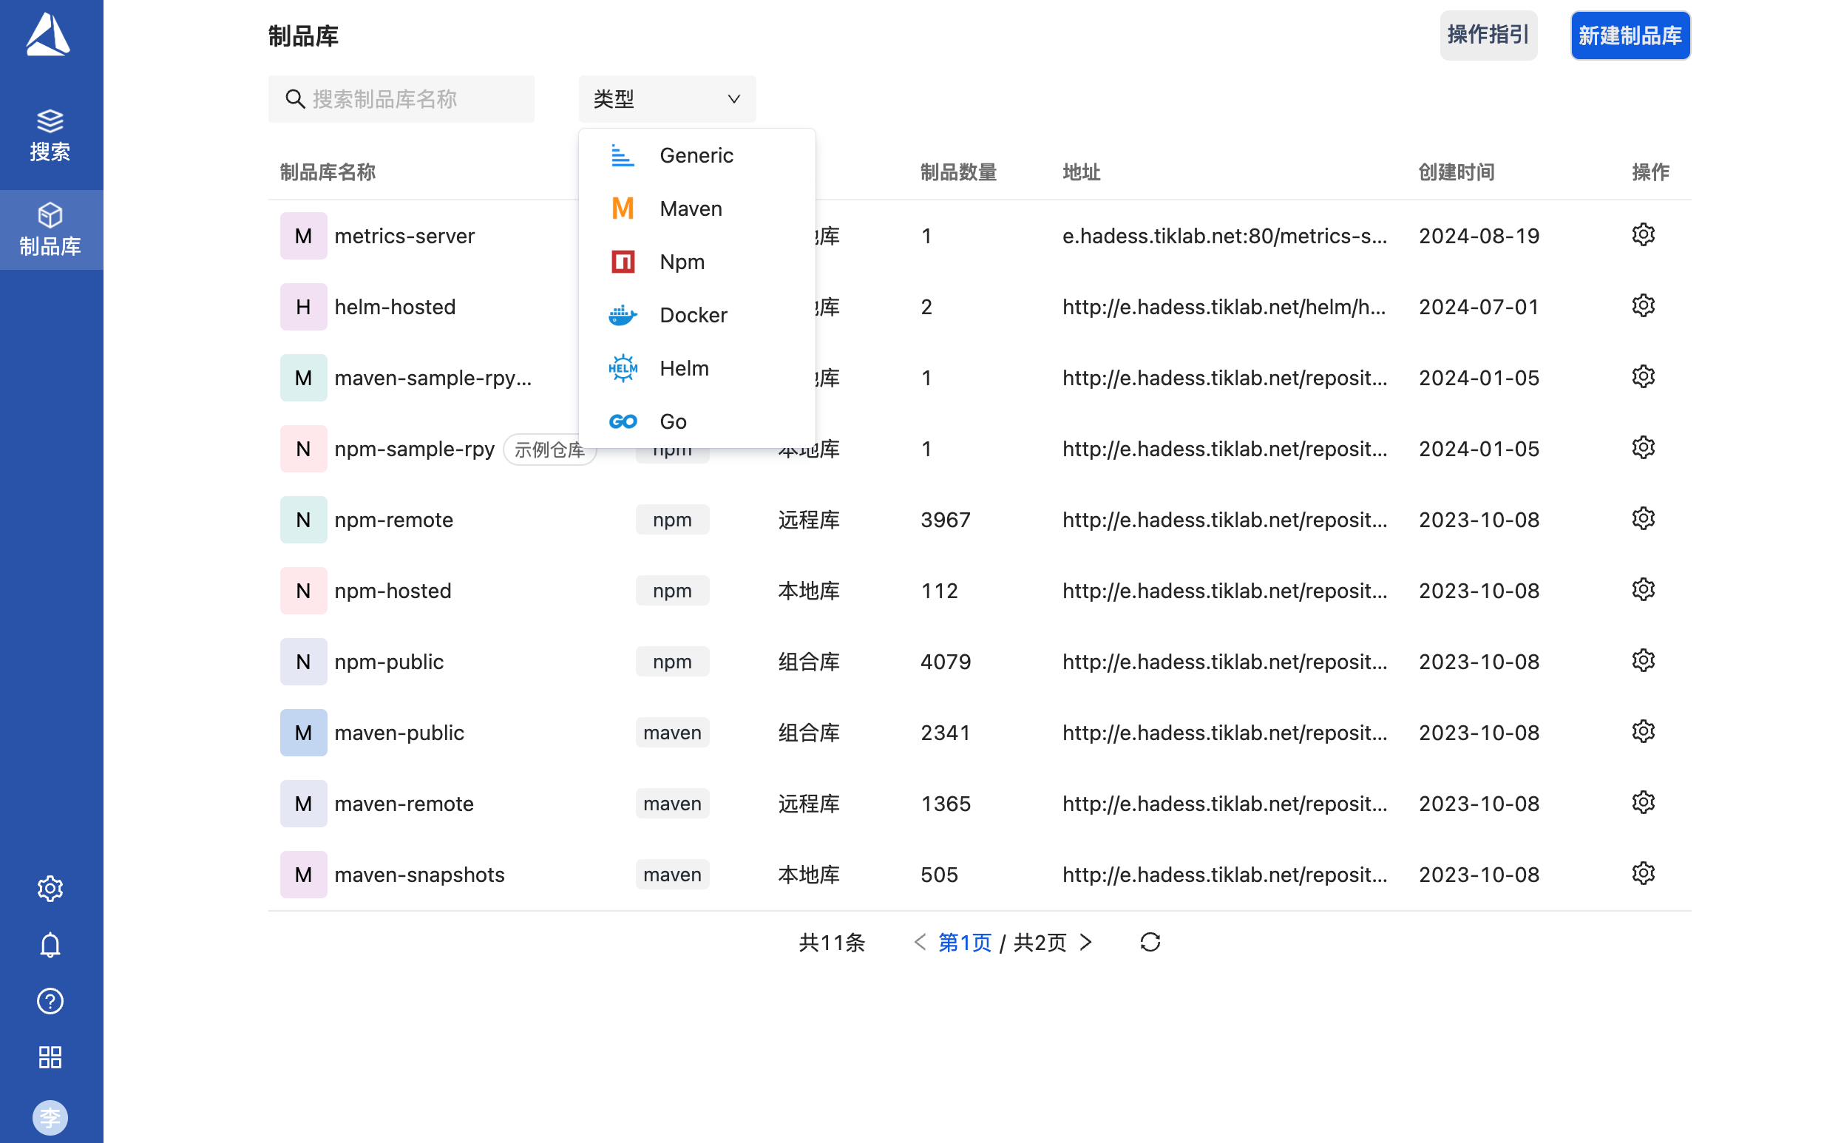Select Helm type option
1841x1143 pixels.
683,368
